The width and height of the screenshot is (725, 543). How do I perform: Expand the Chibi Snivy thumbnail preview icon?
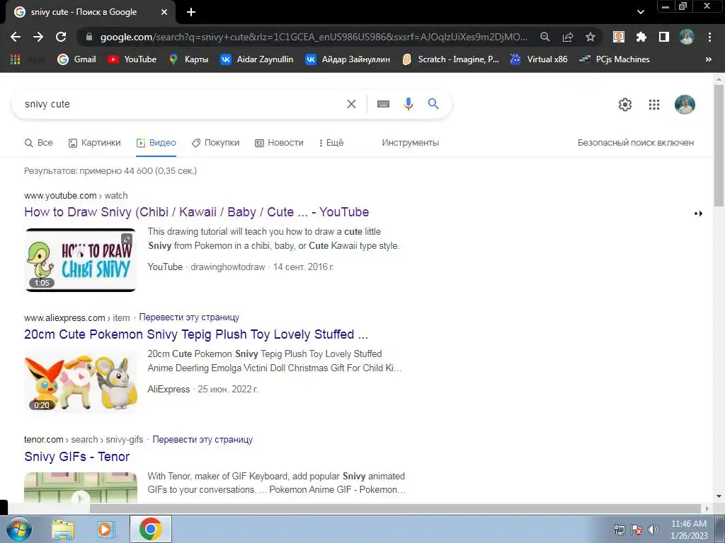click(127, 239)
